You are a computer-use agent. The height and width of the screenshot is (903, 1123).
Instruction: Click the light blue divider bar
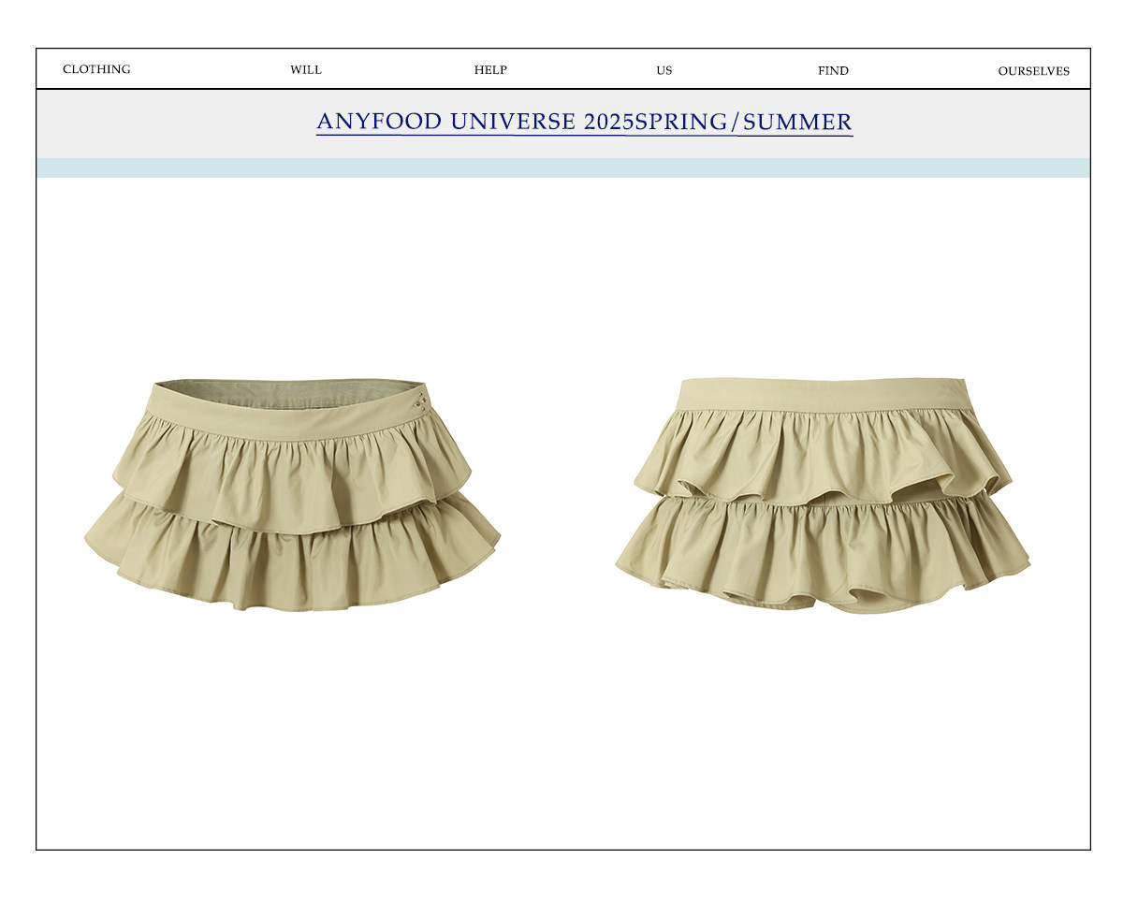tap(561, 168)
